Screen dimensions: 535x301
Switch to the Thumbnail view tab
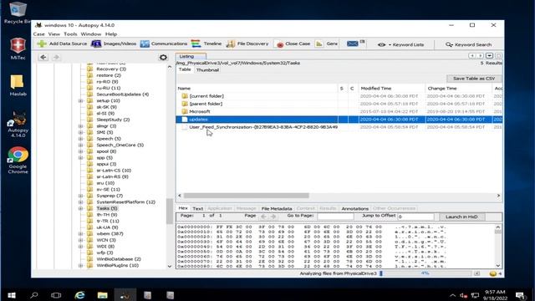click(207, 70)
